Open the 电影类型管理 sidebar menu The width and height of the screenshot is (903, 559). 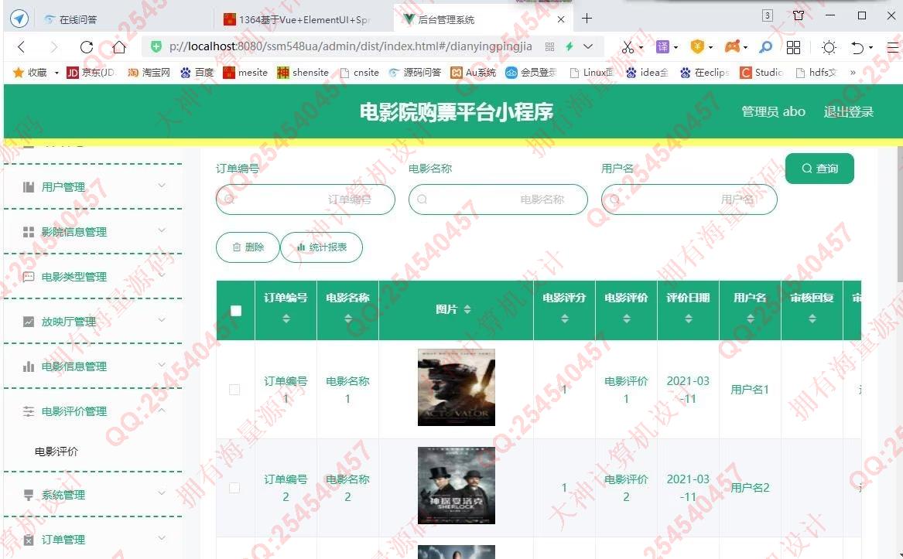click(x=94, y=276)
